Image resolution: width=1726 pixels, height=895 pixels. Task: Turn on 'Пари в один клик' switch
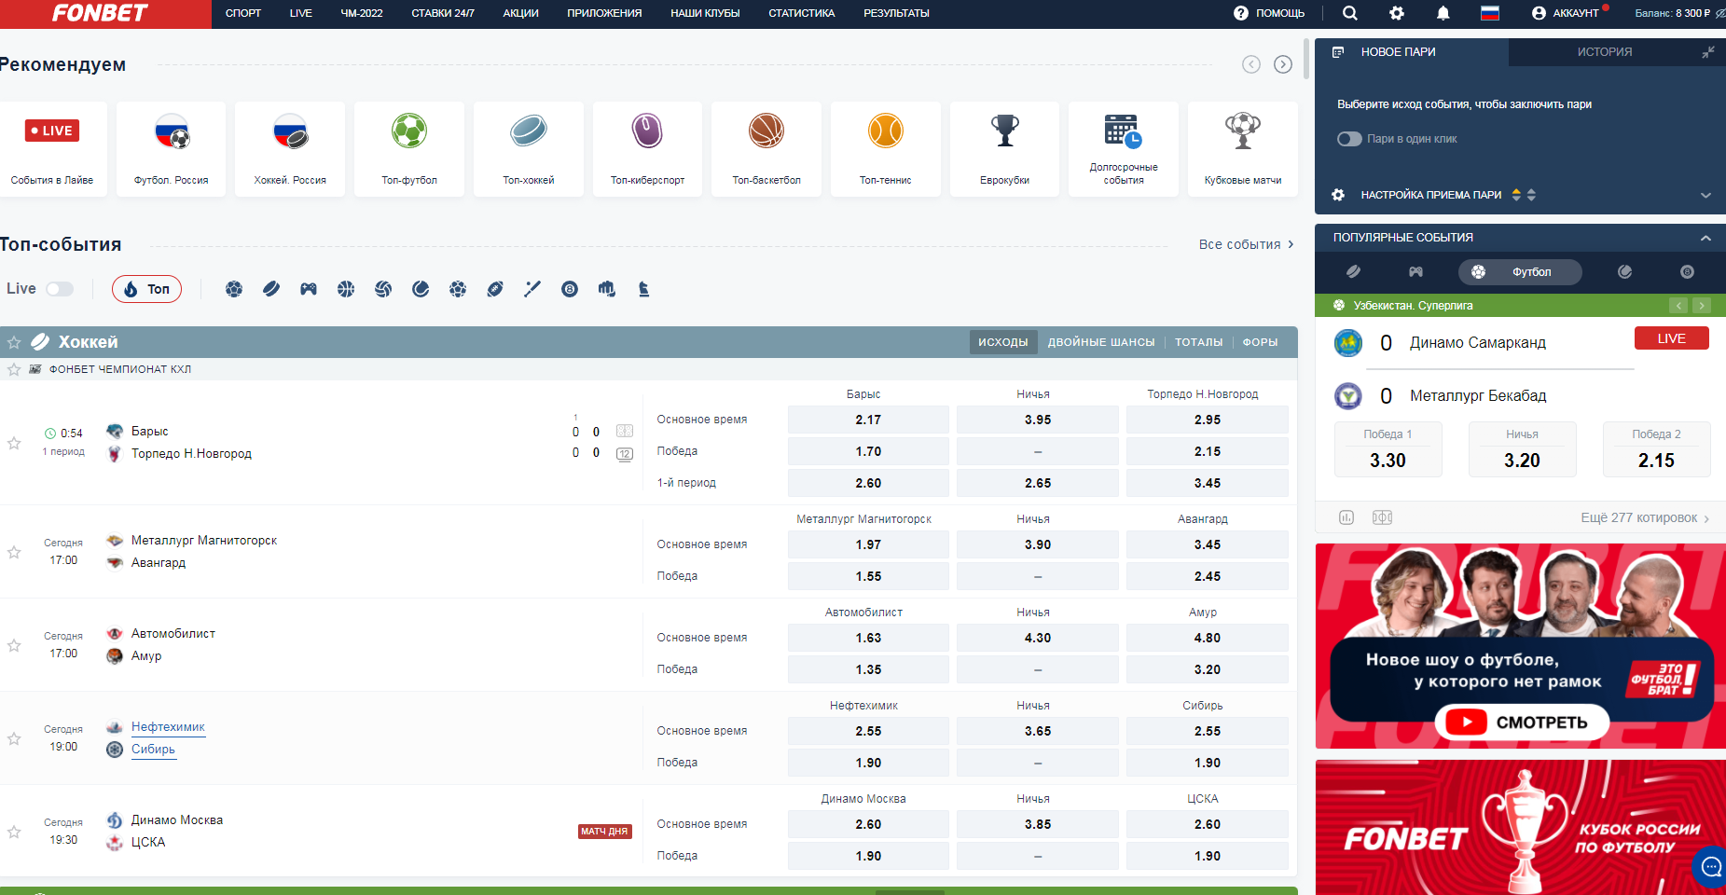pos(1349,139)
